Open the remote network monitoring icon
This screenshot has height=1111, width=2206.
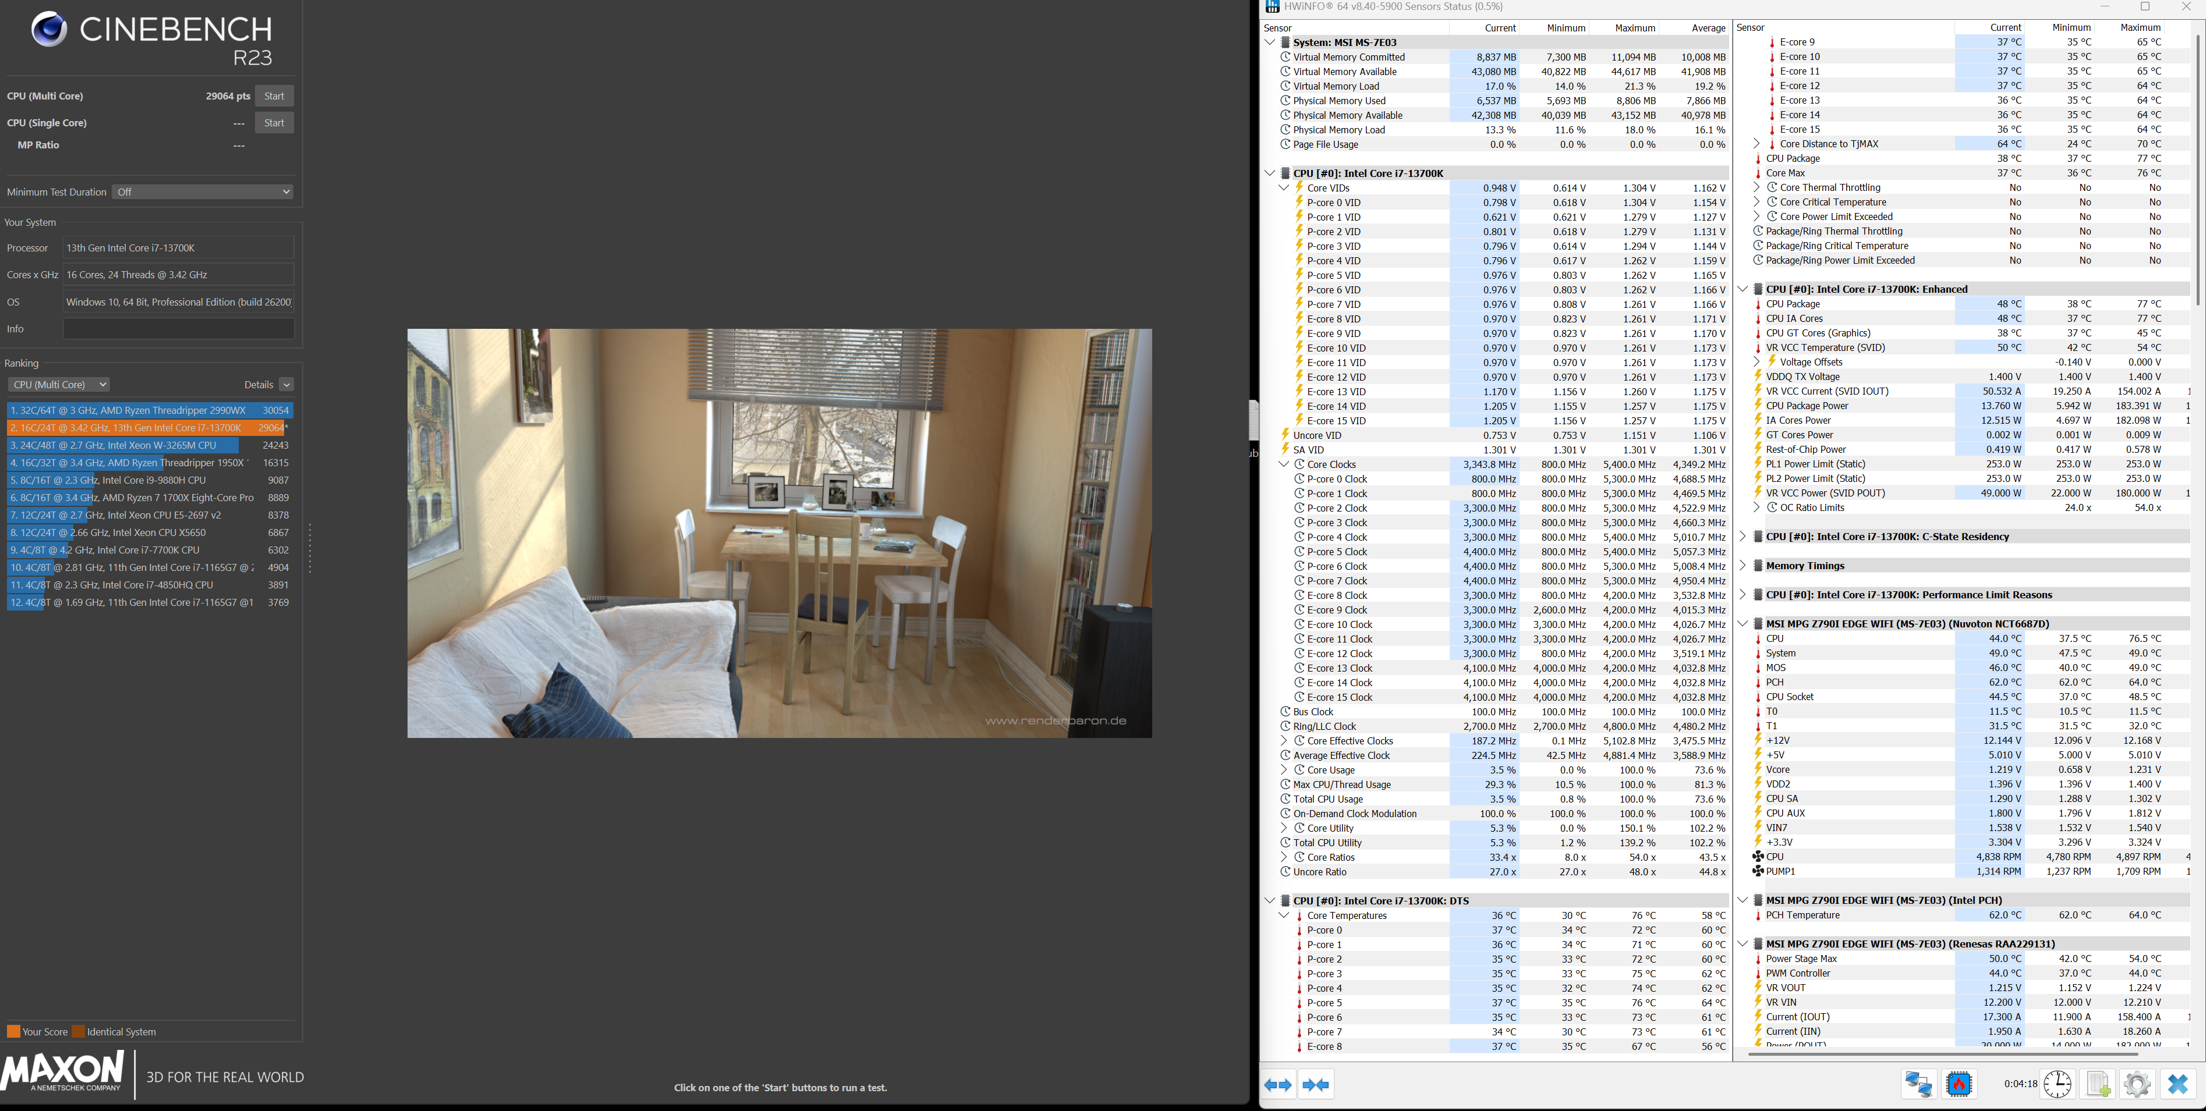(1918, 1084)
